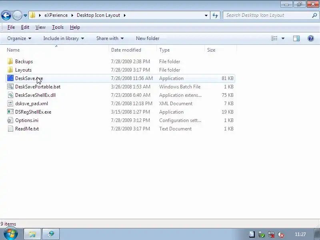
Task: Expand the arrow before eXPerience breadcrumb
Action: pos(40,15)
